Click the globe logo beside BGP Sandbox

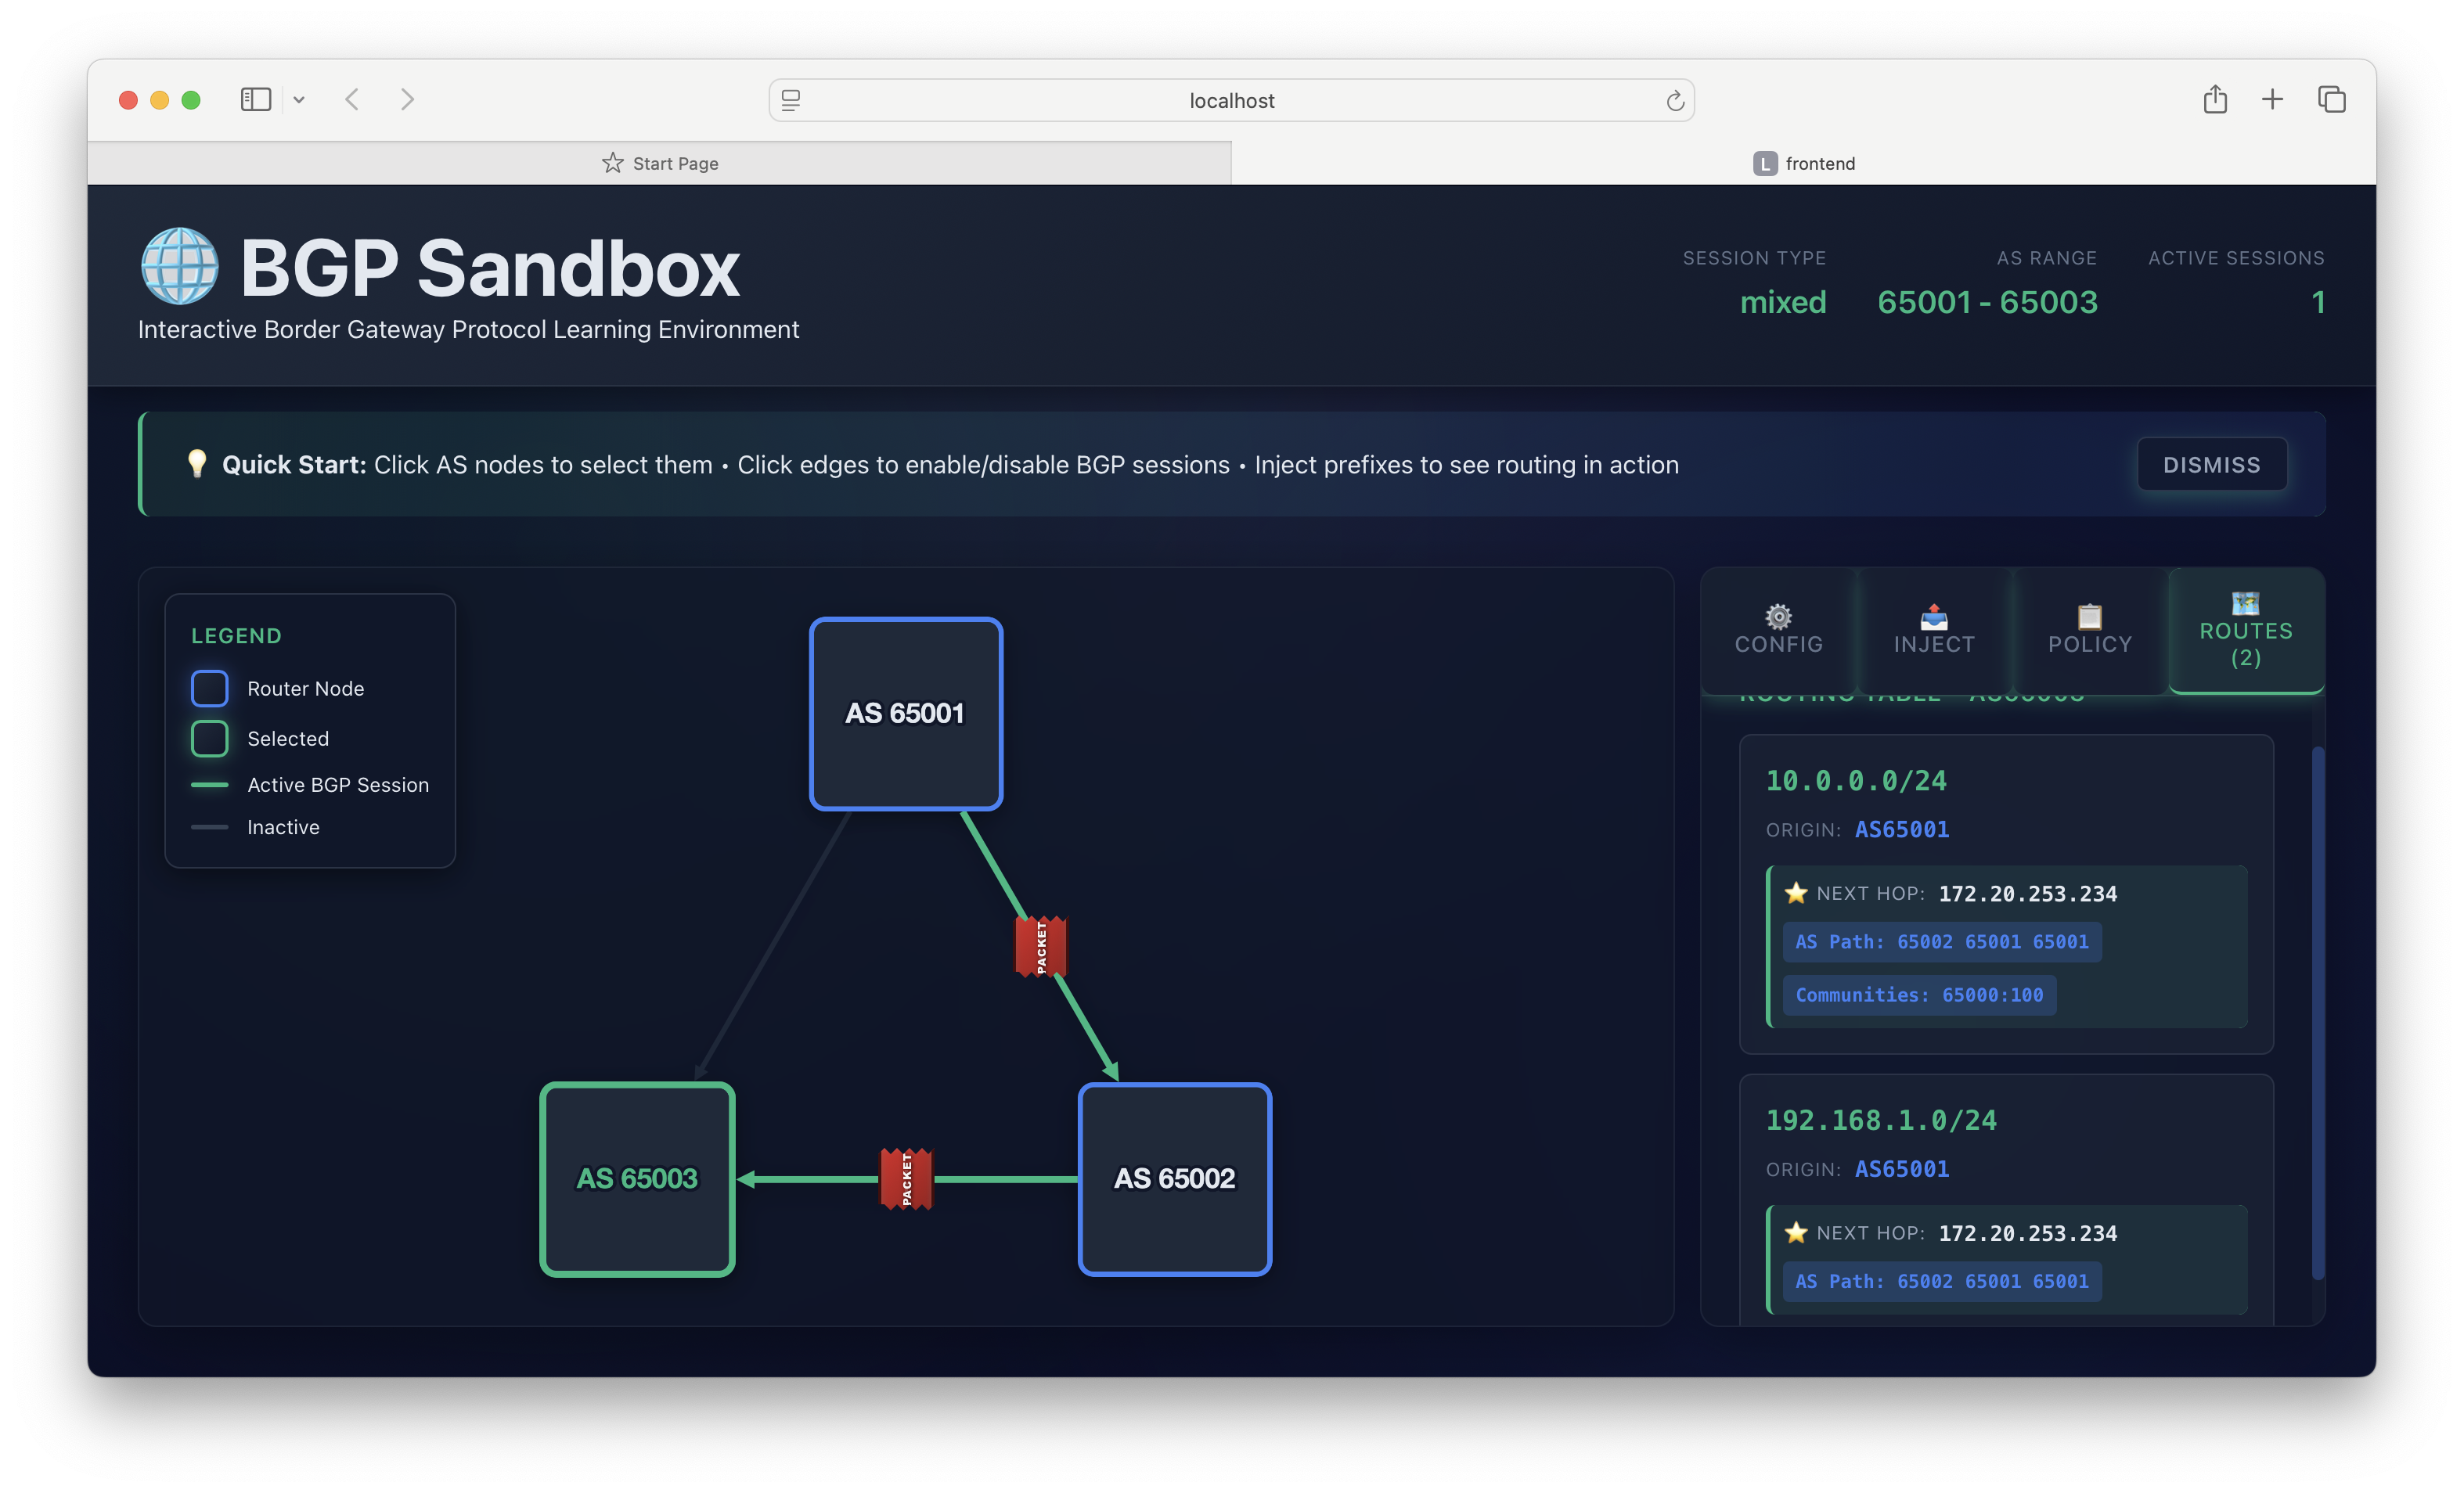(180, 267)
